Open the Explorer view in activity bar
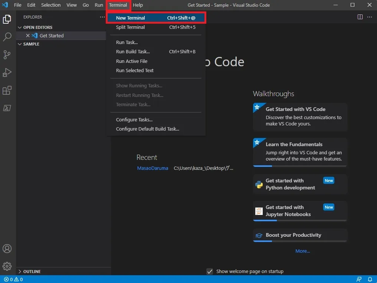377x283 pixels. 7,19
